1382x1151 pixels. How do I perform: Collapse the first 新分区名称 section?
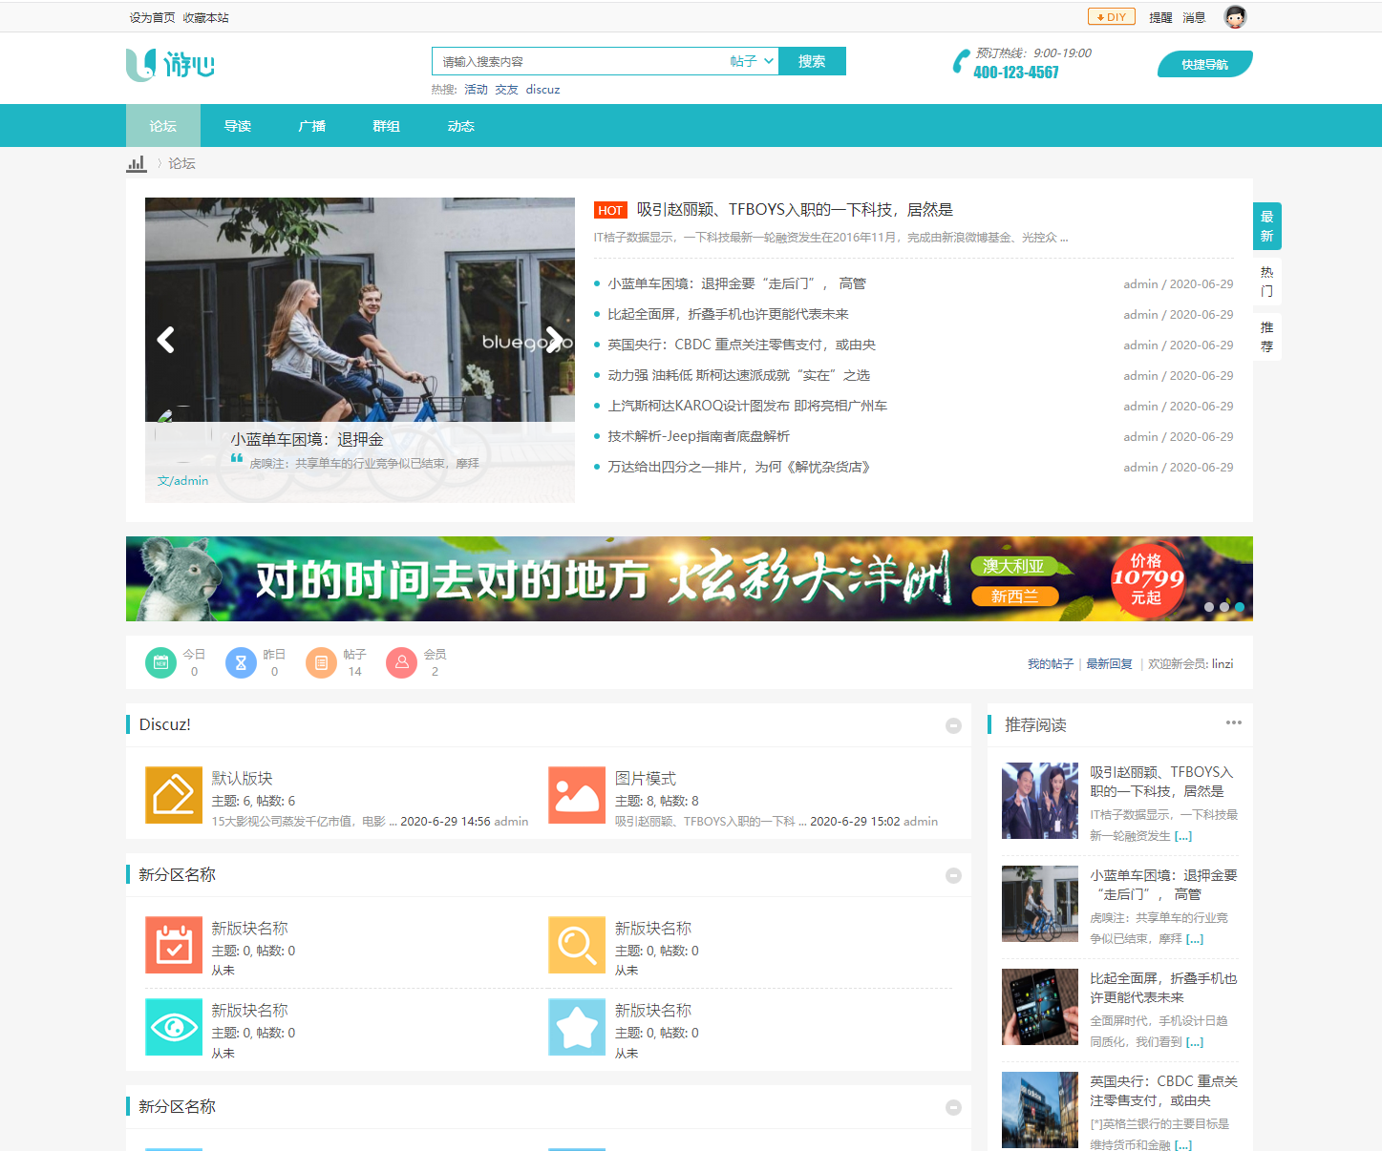click(953, 876)
